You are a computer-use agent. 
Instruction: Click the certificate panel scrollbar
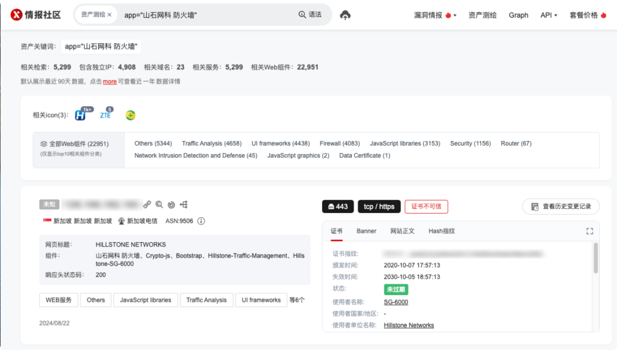tap(596, 258)
